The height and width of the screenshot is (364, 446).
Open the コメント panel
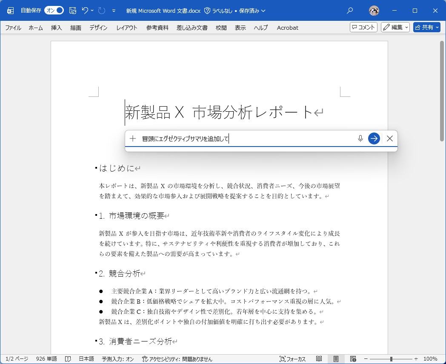pos(363,27)
